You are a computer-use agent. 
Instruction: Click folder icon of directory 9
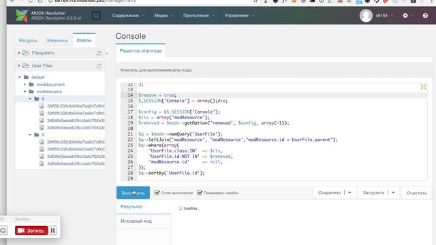pos(36,135)
